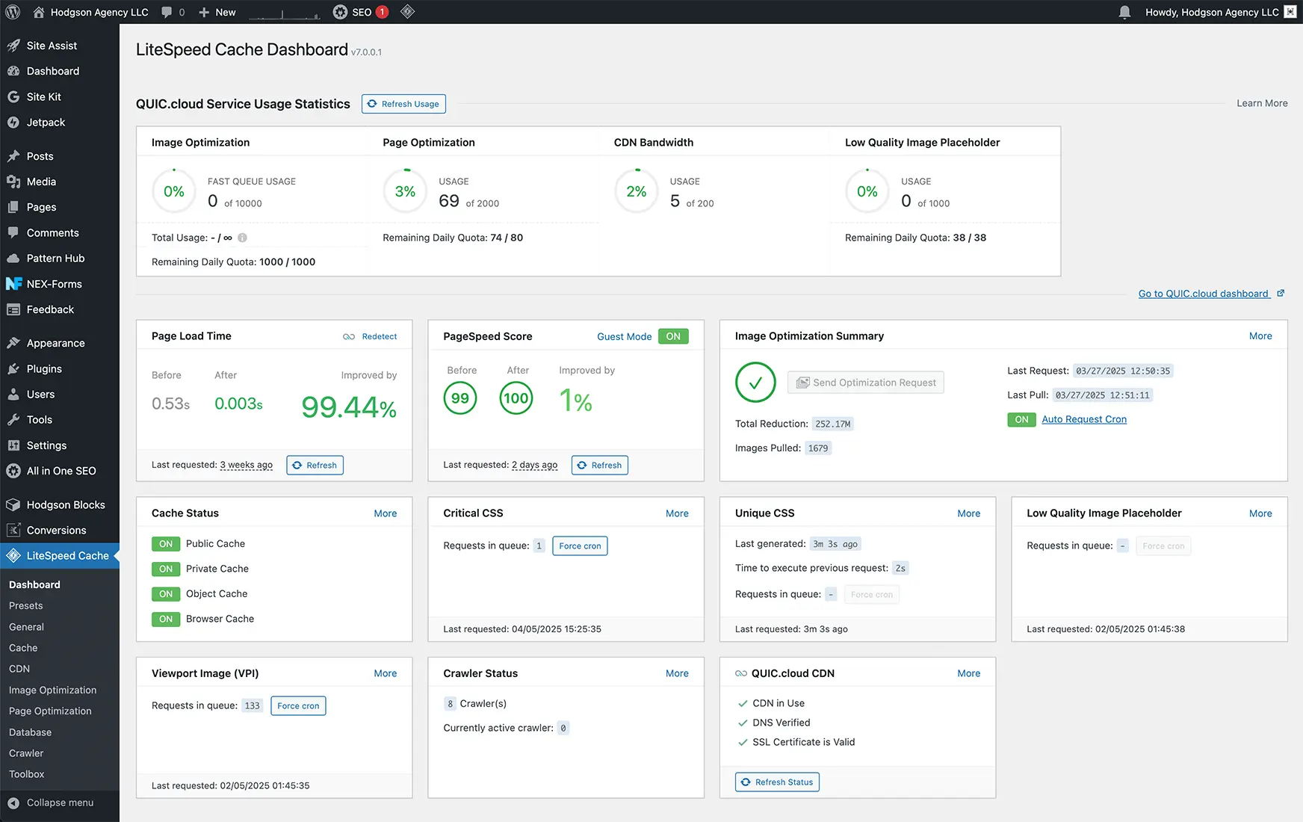Open the comments bubble icon in admin bar

[x=167, y=12]
